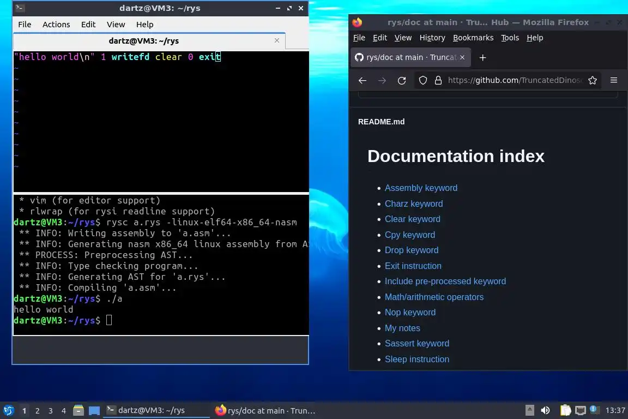Open Sleep instruction link
This screenshot has width=628, height=419.
click(x=417, y=359)
